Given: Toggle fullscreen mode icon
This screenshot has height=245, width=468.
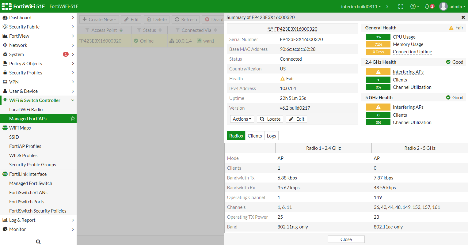Looking at the screenshot, I should [401, 6].
